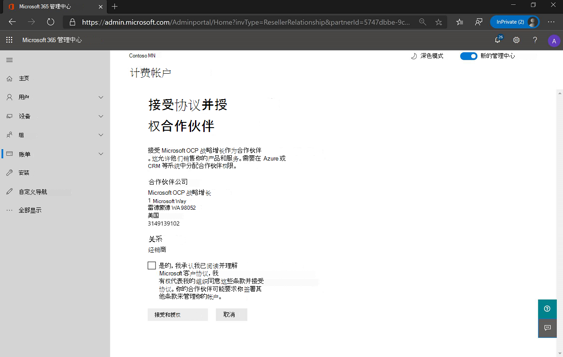
Task: Click the 接受和授权 button
Action: click(178, 315)
